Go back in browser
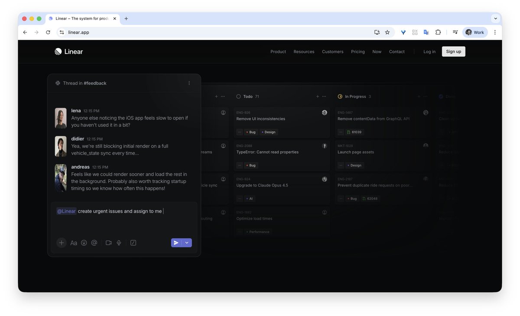 (25, 32)
